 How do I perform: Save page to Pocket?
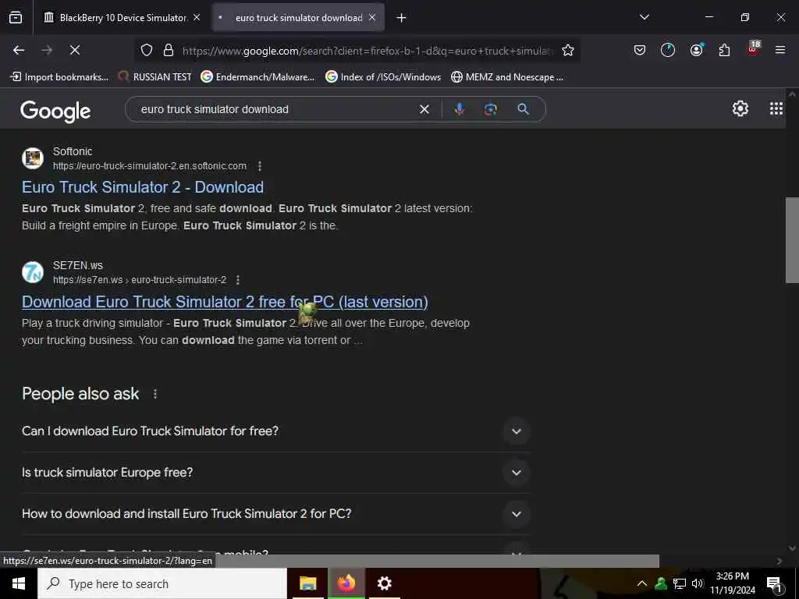click(640, 50)
